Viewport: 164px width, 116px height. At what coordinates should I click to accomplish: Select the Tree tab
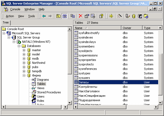(x=6, y=23)
